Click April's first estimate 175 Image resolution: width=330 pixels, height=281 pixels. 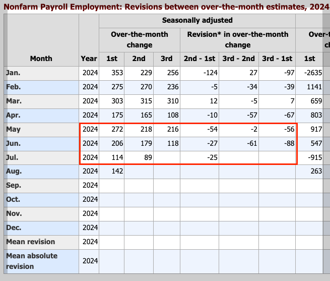click(117, 115)
